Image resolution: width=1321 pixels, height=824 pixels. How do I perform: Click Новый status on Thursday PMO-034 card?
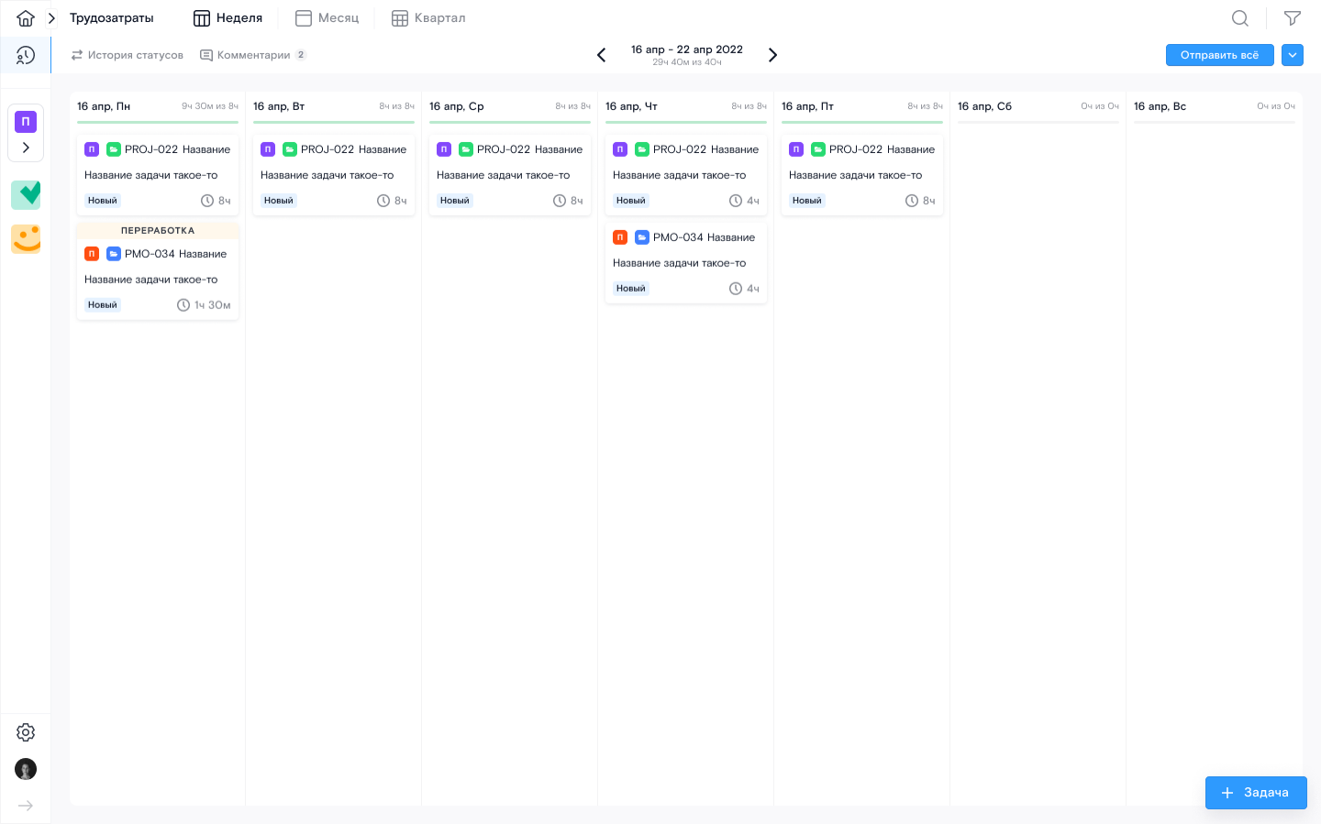pyautogui.click(x=631, y=289)
